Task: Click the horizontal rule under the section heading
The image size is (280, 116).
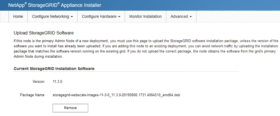Action: coord(126,72)
